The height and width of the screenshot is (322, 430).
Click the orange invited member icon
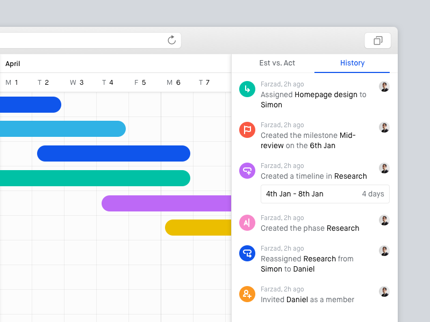click(247, 294)
